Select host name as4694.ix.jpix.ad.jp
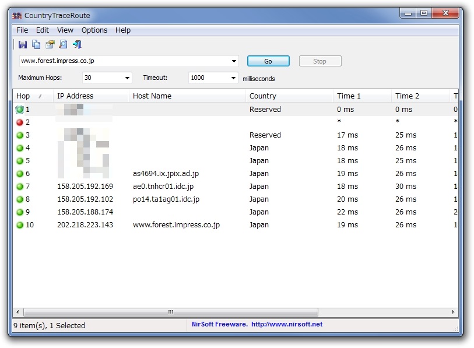Screen dimensions: 474x348 [166, 174]
